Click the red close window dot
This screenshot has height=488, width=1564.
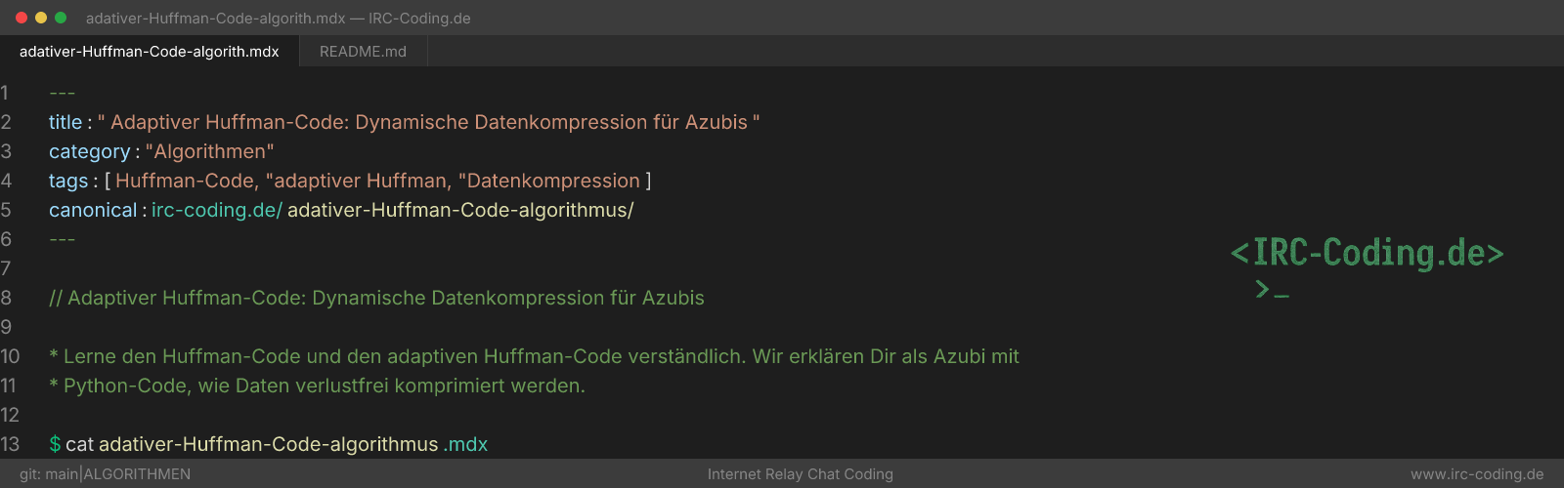click(22, 18)
